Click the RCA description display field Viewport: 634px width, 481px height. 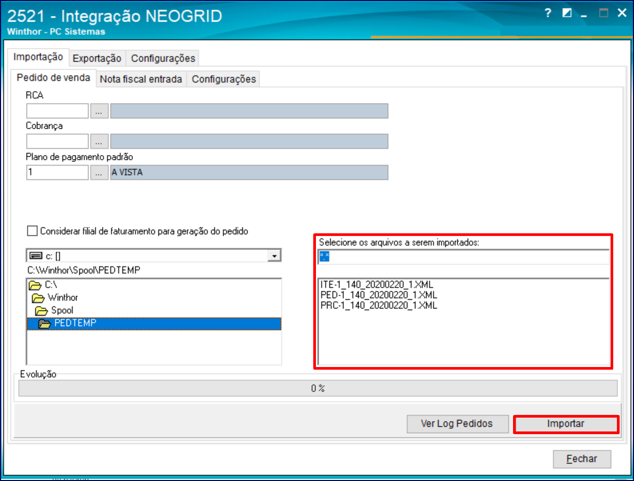(249, 111)
